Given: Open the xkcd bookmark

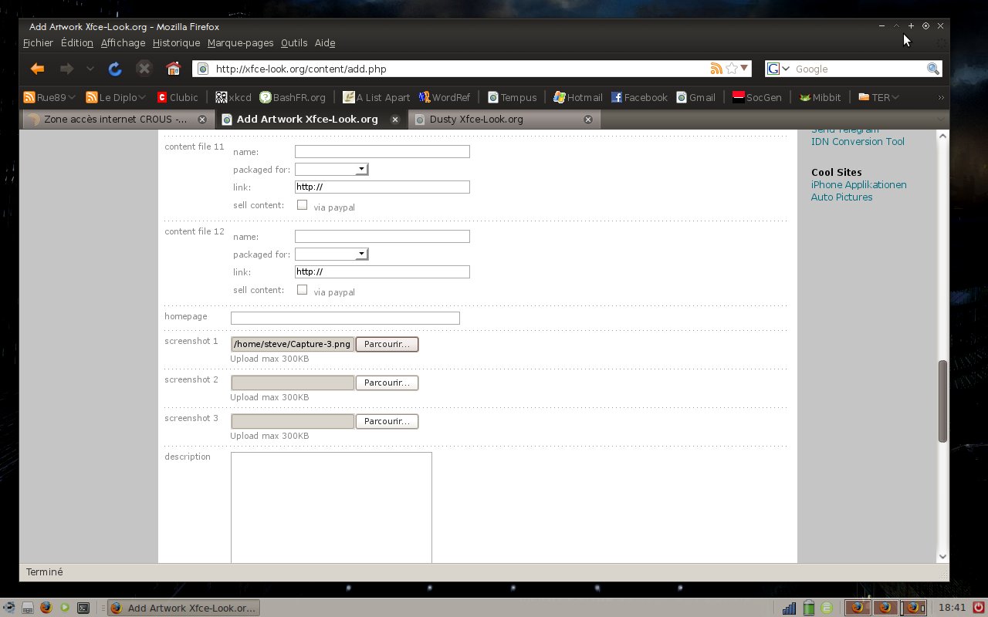Looking at the screenshot, I should click(232, 97).
